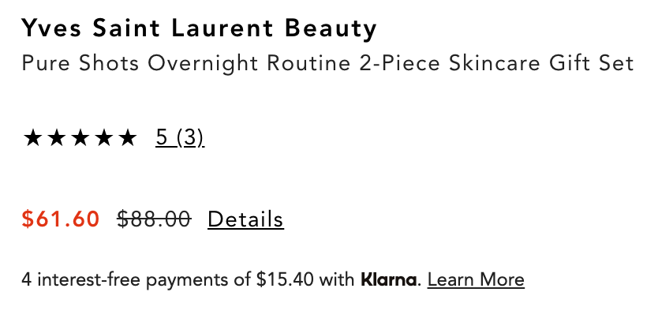Open the Yves Saint Laurent Beauty brand page
The width and height of the screenshot is (658, 322).
click(x=200, y=29)
